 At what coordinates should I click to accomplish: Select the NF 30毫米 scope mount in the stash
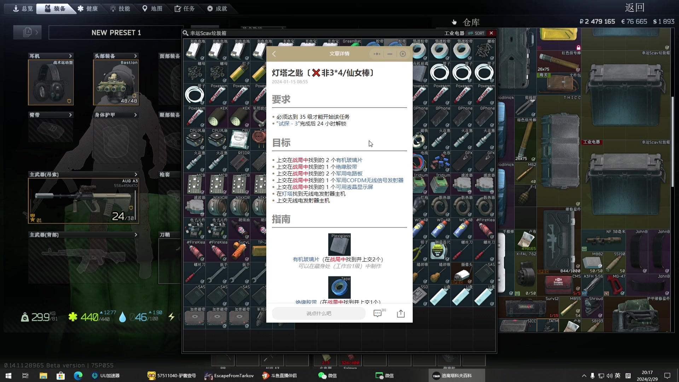[x=603, y=240]
